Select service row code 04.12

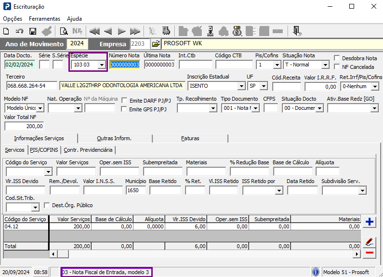(26, 226)
